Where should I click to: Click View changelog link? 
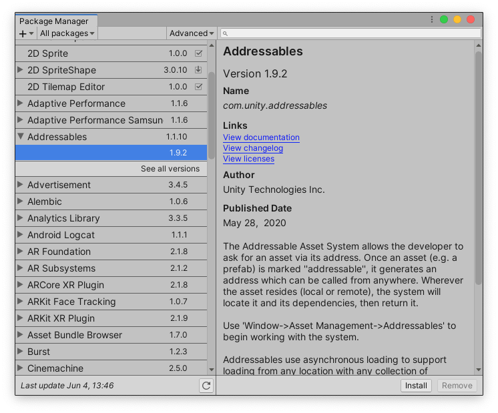click(253, 148)
